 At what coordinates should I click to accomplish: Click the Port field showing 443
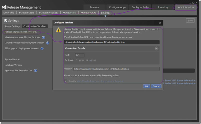tap(79, 55)
